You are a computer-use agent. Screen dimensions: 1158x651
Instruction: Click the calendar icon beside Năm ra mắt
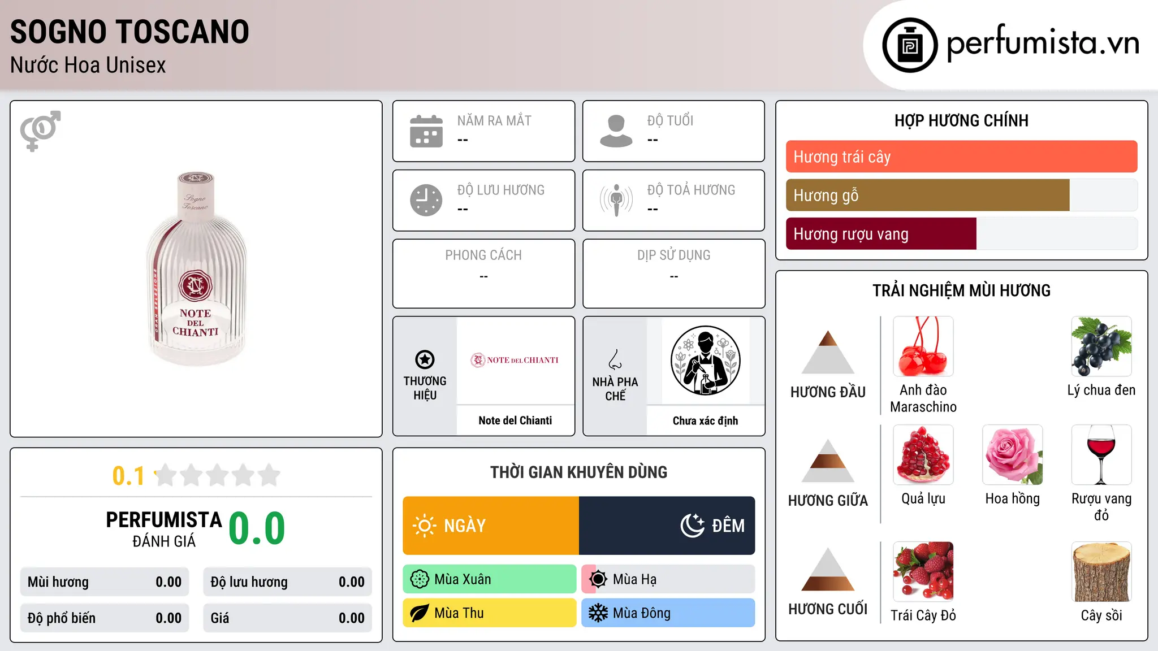point(426,131)
